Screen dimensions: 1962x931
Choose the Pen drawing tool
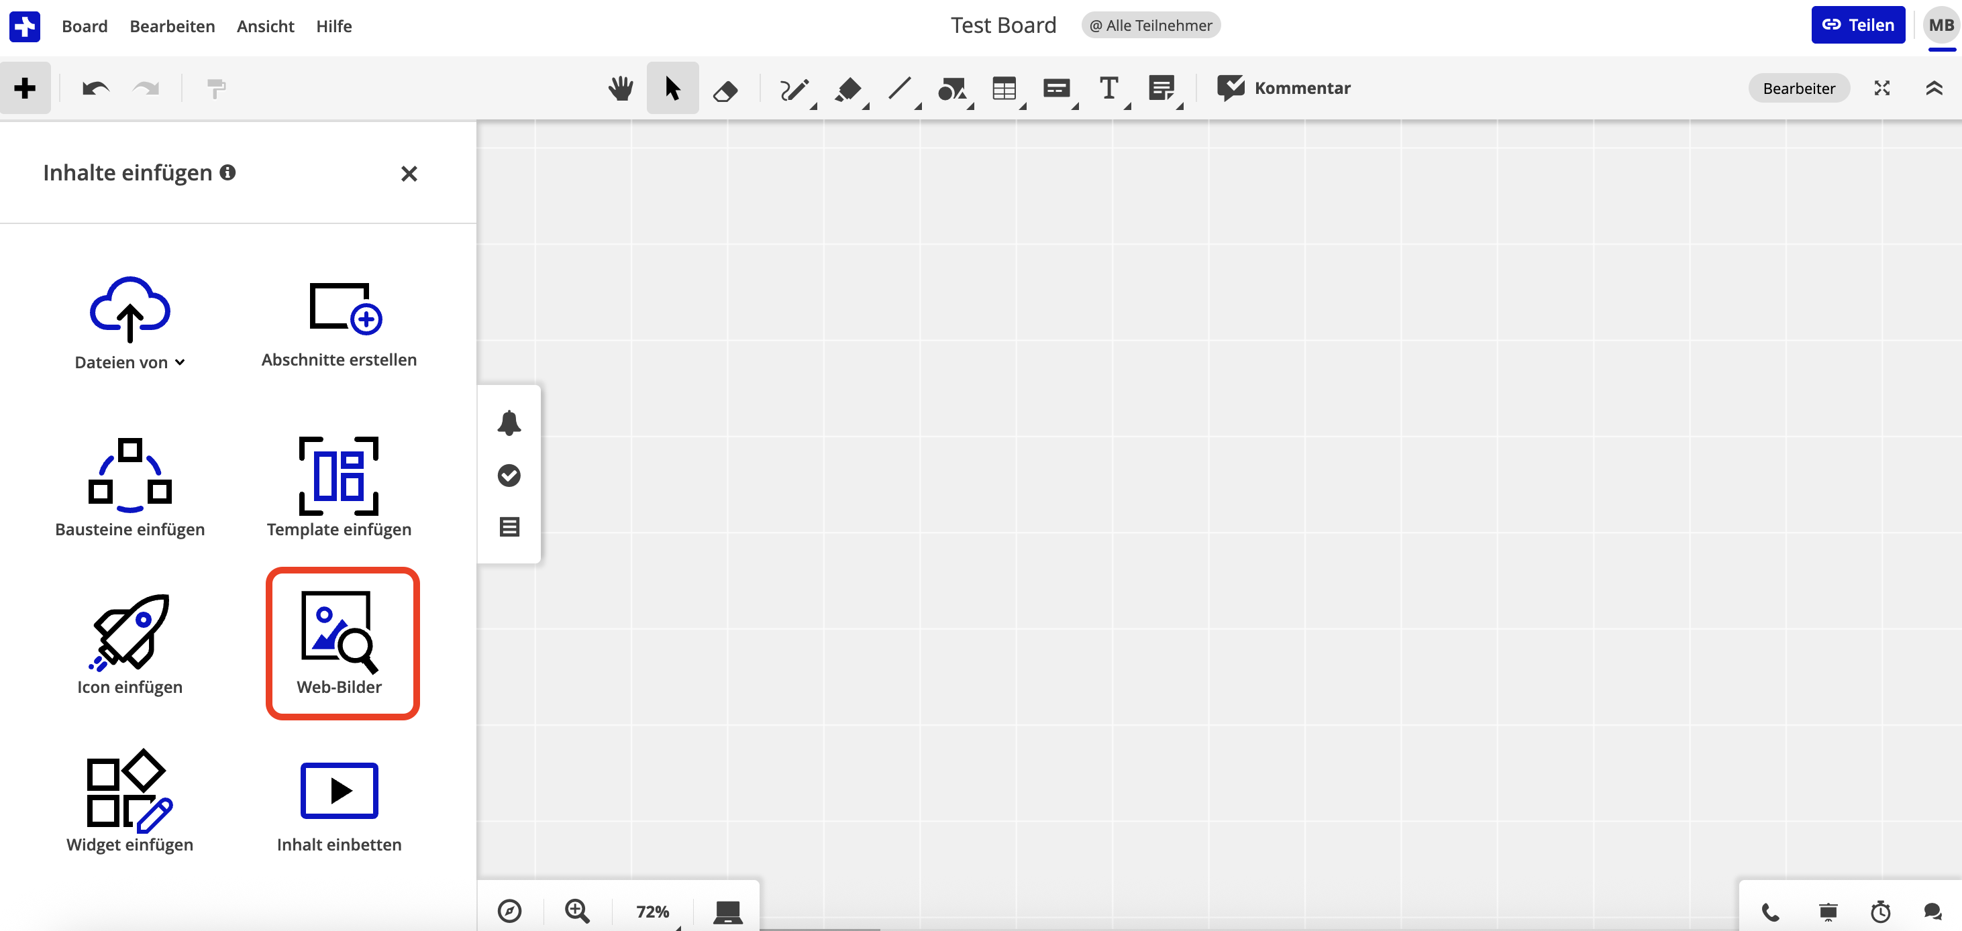[x=794, y=88]
